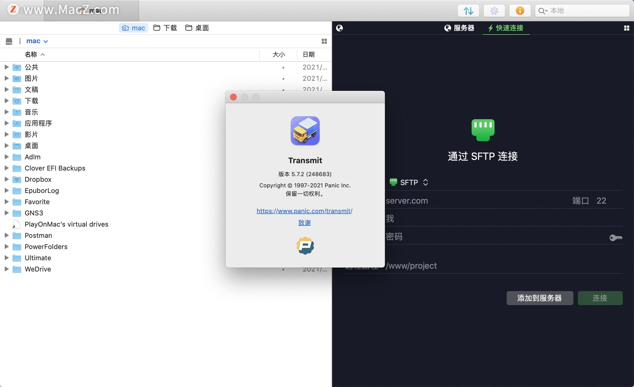The image size is (634, 387).
Task: Click the server.com address field
Action: (475, 201)
